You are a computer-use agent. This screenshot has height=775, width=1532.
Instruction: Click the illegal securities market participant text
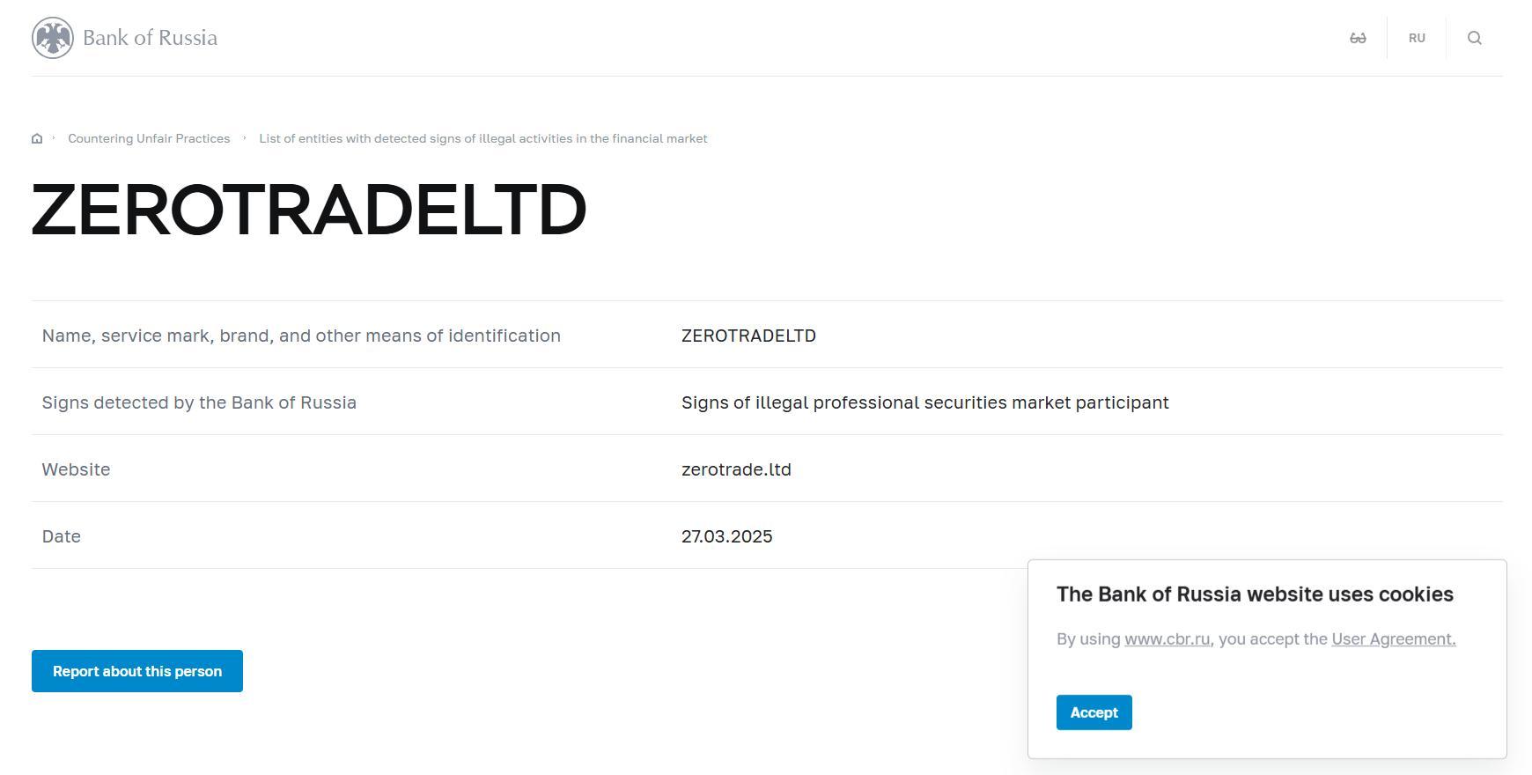[924, 402]
